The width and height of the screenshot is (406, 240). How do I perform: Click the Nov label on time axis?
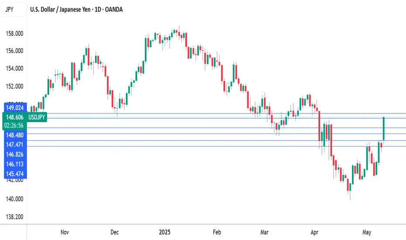65,232
